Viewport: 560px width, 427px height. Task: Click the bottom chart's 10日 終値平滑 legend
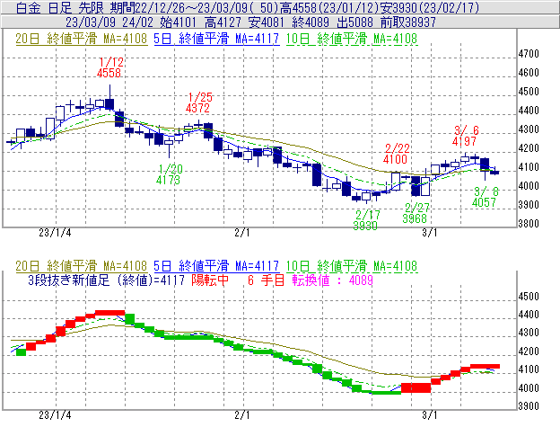[x=352, y=266]
